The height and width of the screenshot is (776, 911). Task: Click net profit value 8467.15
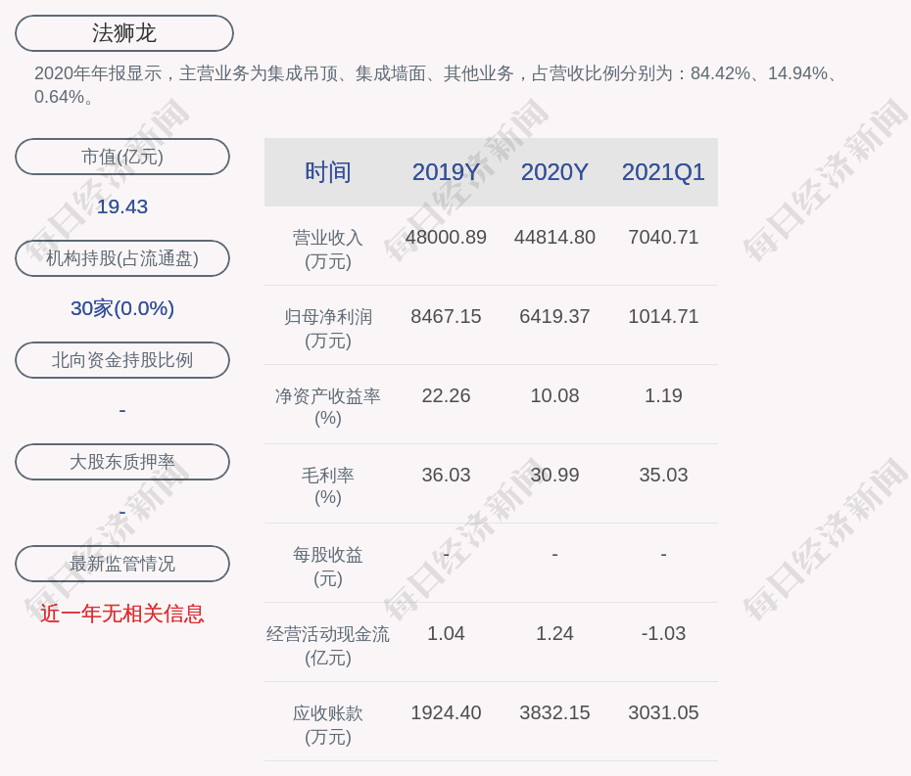(x=446, y=316)
